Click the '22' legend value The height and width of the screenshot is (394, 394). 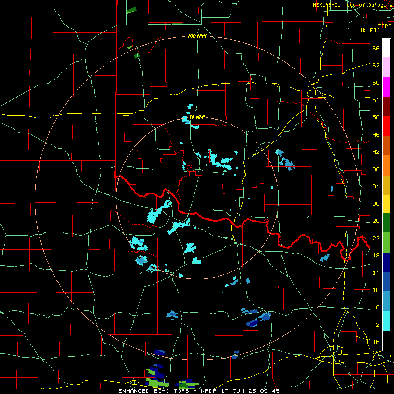click(x=376, y=238)
